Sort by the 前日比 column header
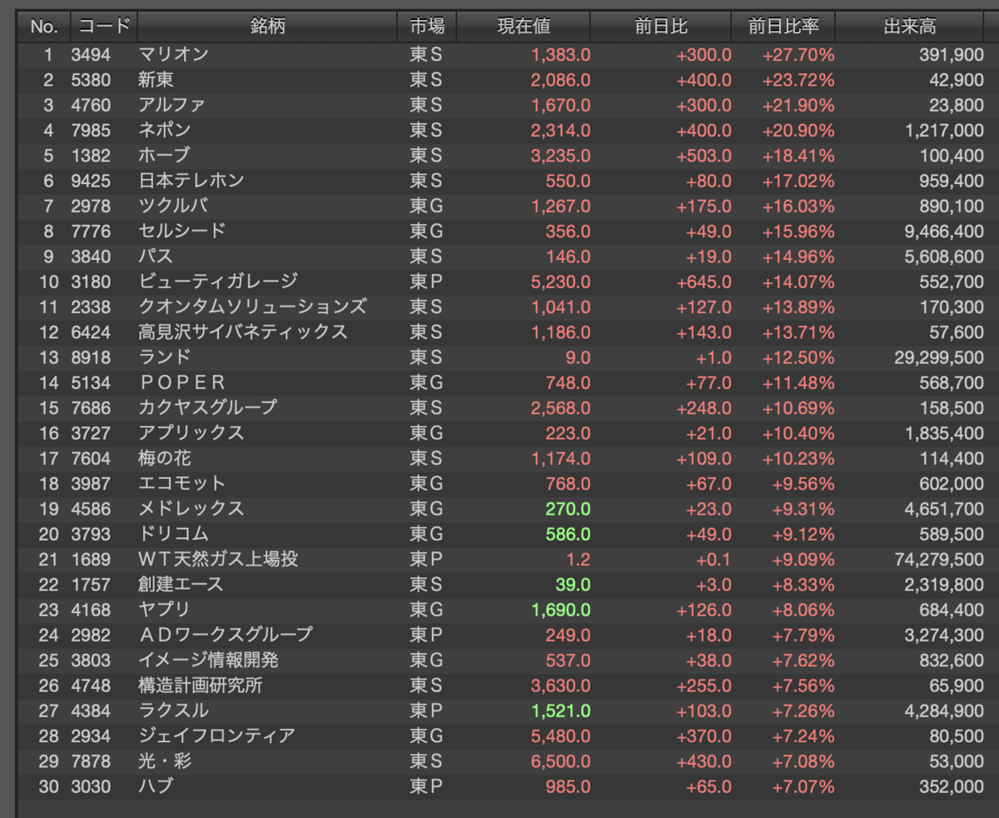Screen dimensions: 999x818 [661, 27]
